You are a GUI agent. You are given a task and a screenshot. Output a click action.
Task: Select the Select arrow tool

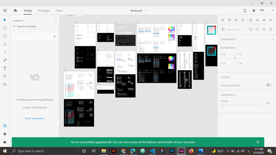5,20
